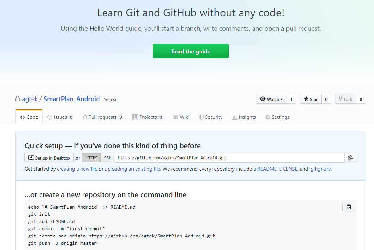Viewport: 374px width, 250px height.
Task: View the Security tab
Action: coord(211,117)
